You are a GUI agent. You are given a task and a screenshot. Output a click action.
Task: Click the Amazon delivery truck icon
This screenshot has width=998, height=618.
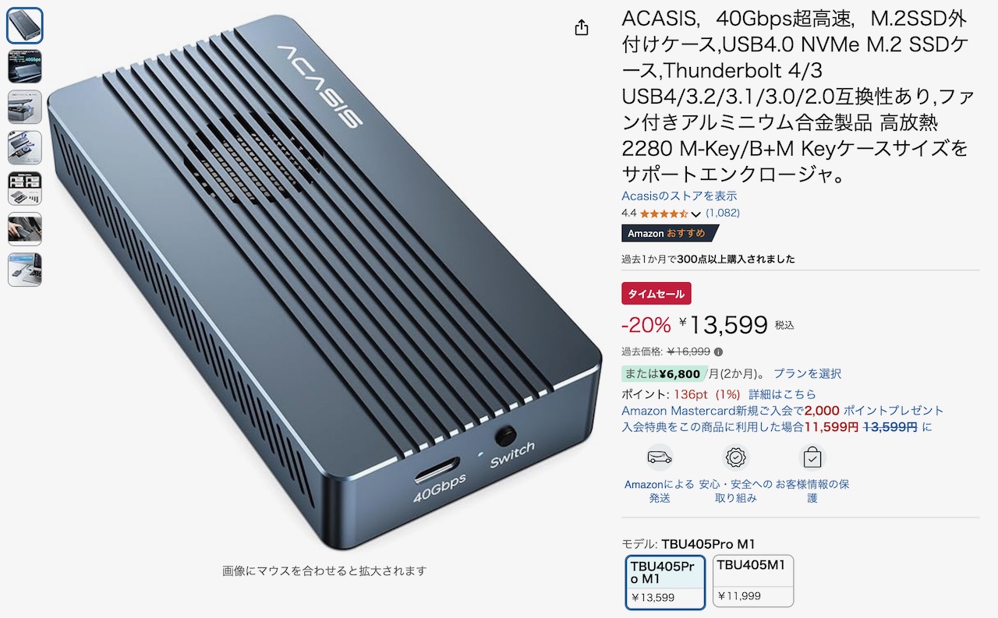(x=660, y=457)
